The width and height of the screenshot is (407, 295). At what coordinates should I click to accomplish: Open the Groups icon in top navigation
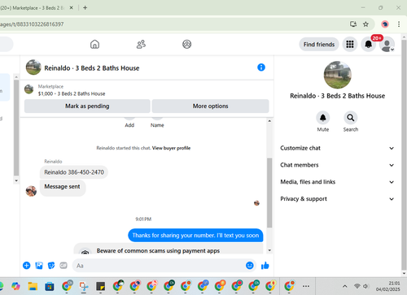click(186, 44)
